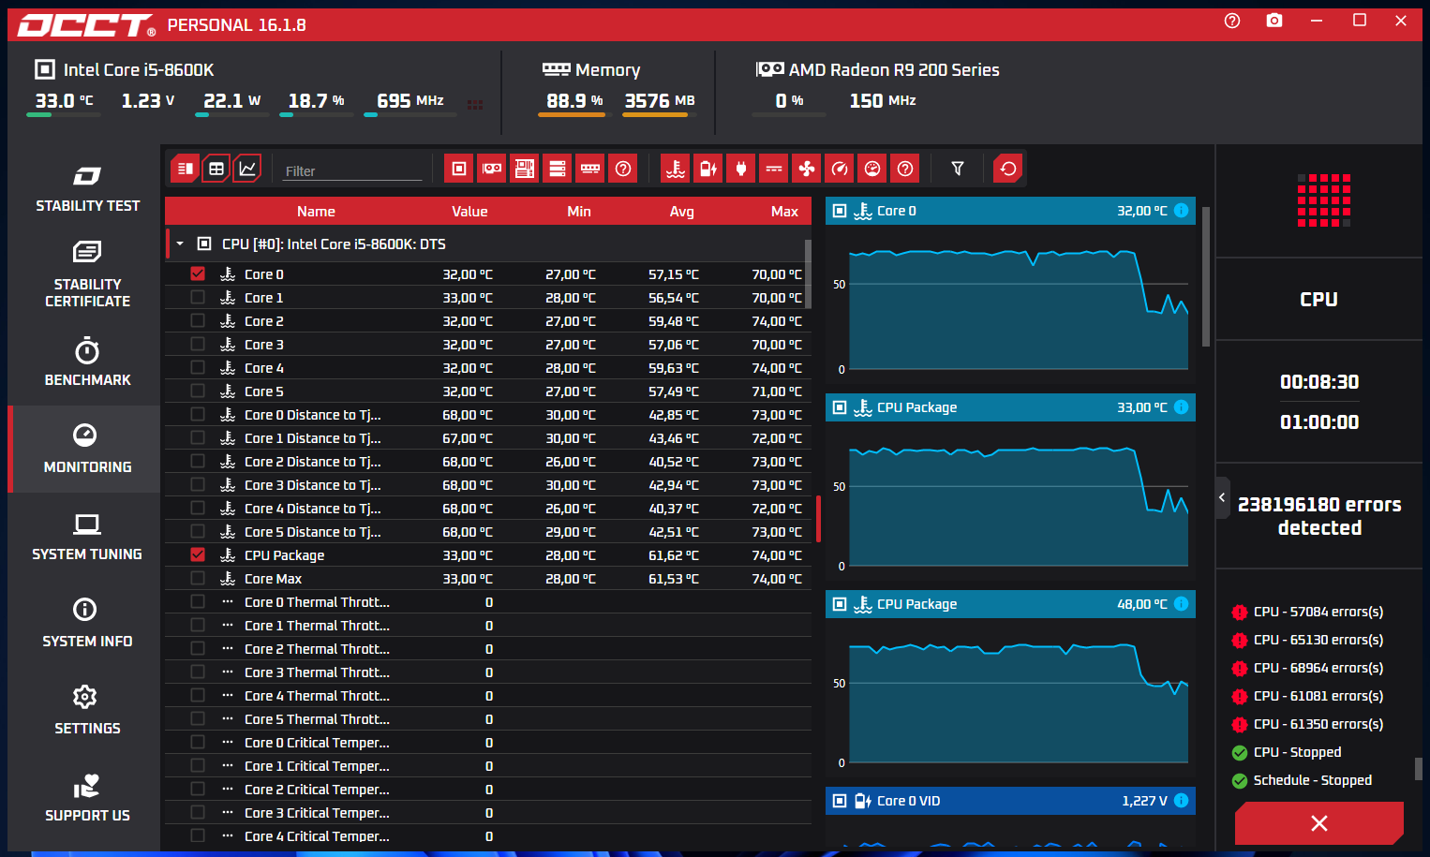Go to System Info in the sidebar

86,623
